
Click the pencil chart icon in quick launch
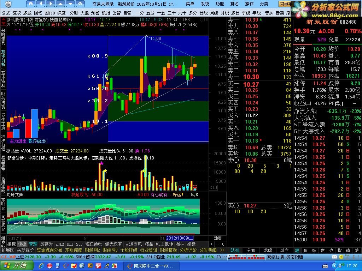pos(106,266)
